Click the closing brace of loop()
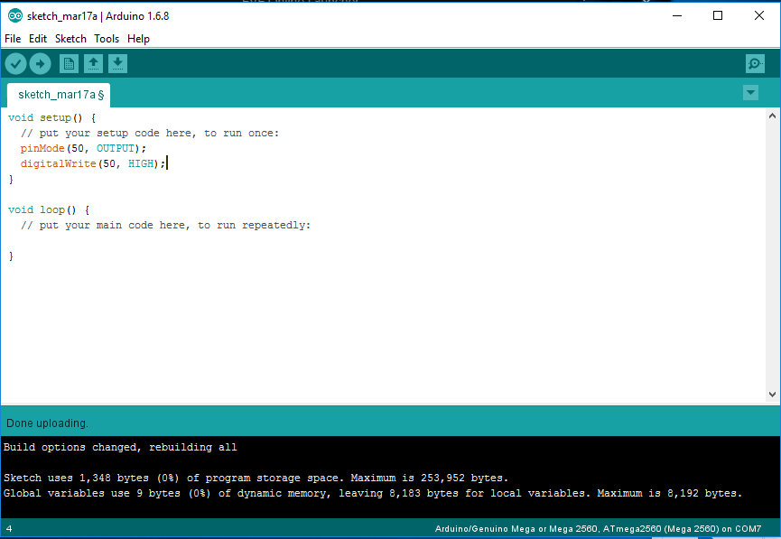 tap(11, 256)
